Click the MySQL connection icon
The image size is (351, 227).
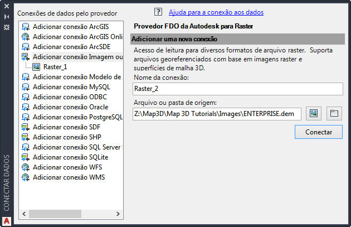click(x=26, y=87)
